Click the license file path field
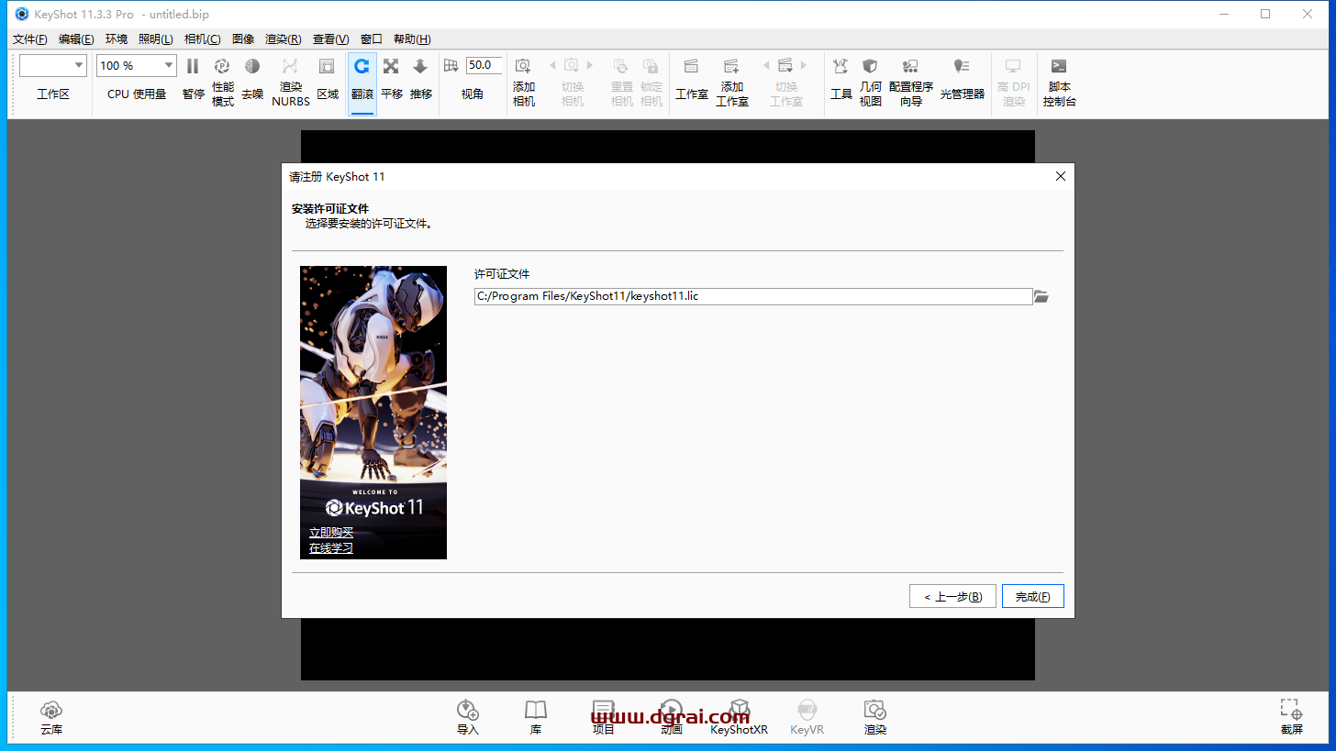Screen dimensions: 1336x751 (752, 296)
